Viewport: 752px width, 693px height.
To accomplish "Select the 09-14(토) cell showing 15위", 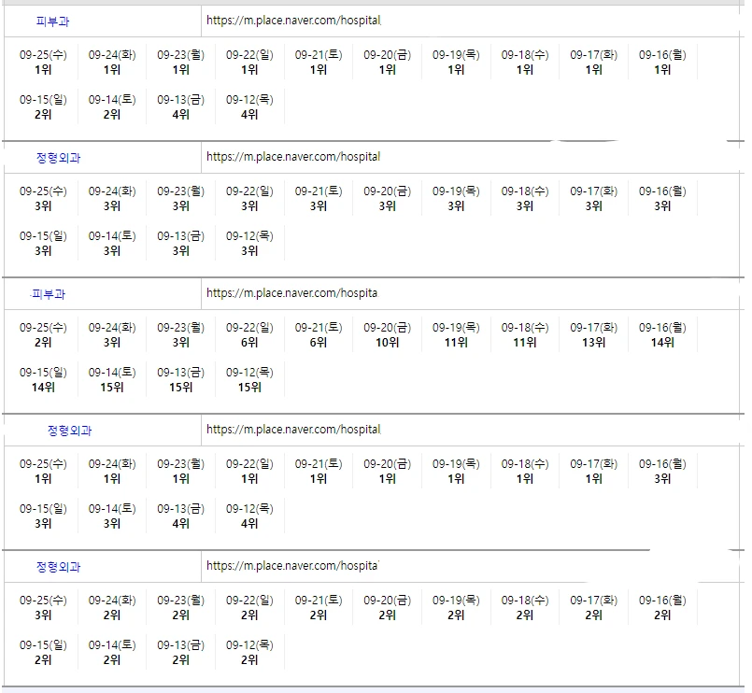I will click(x=112, y=380).
